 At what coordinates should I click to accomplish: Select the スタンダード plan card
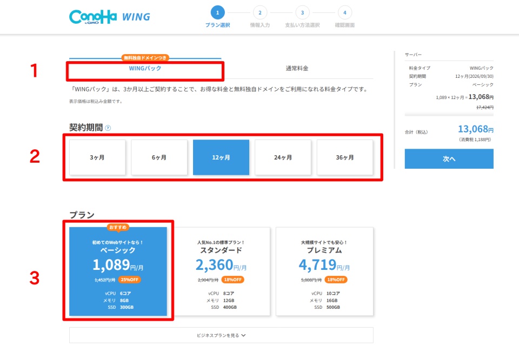(x=221, y=270)
